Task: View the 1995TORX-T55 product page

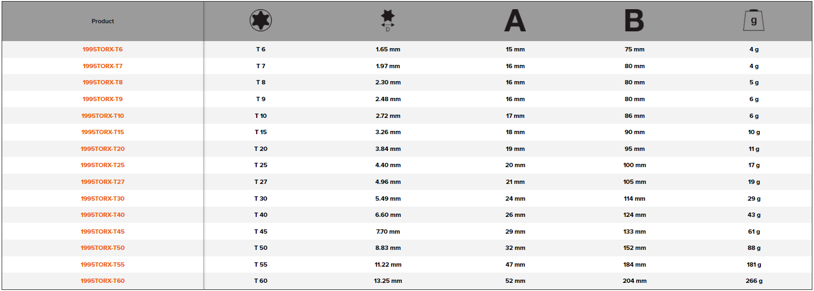Action: point(103,264)
